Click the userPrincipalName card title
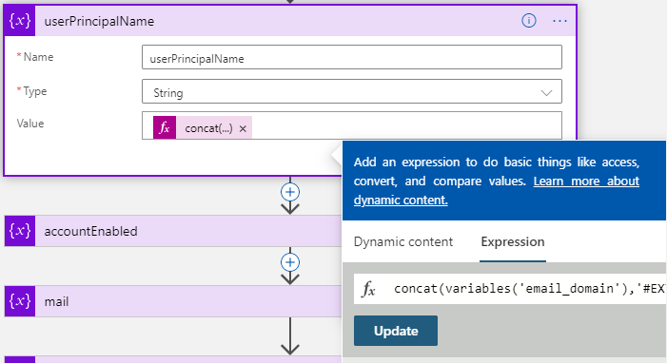 (x=99, y=21)
